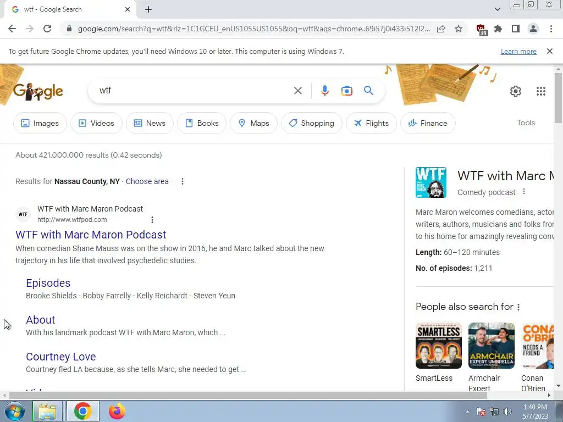The height and width of the screenshot is (422, 563).
Task: Open the volume speaker tray icon
Action: click(507, 412)
